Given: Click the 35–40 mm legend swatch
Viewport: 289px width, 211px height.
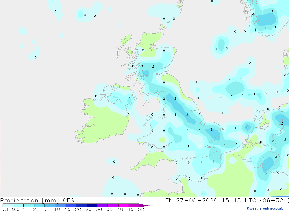Looking at the screenshot, I should (x=113, y=205).
